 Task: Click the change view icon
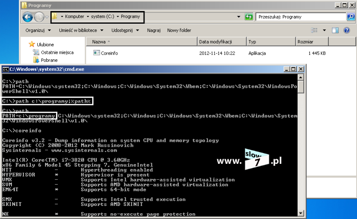(314, 30)
